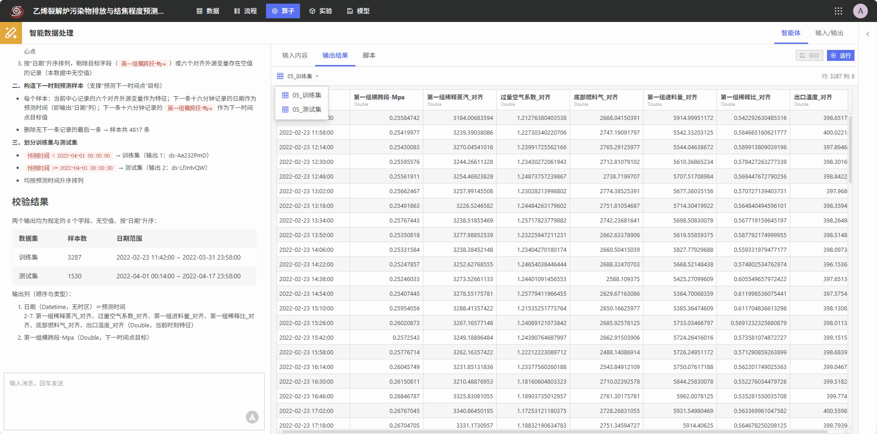The height and width of the screenshot is (434, 877).
Task: Click the 第一组进料量_对齐 column header
Action: click(680, 100)
